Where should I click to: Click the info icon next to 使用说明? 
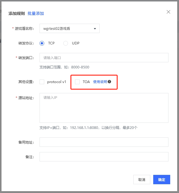click(x=109, y=82)
